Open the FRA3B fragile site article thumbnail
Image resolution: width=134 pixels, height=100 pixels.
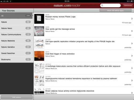click(x=39, y=43)
